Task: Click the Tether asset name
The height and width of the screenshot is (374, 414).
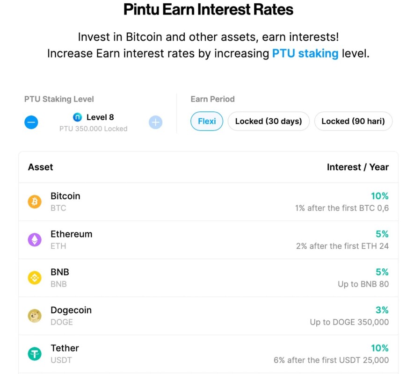Action: pyautogui.click(x=65, y=348)
